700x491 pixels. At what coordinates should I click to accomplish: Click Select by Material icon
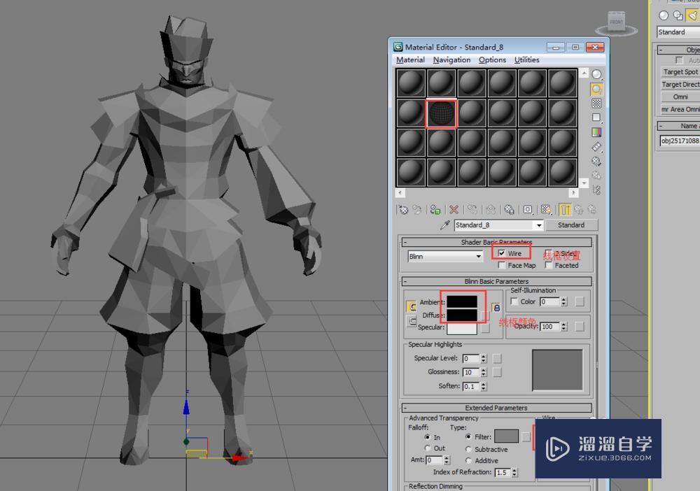[596, 176]
